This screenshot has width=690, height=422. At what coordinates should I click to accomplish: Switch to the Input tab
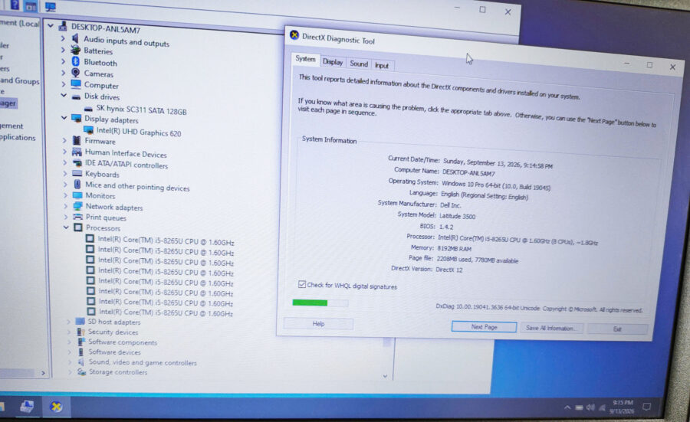tap(382, 66)
